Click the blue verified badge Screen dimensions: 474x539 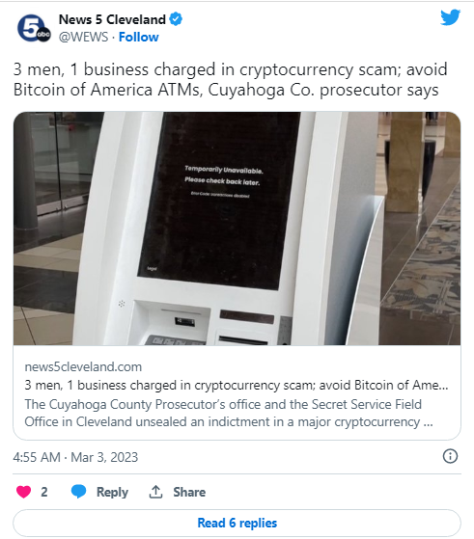coord(176,19)
